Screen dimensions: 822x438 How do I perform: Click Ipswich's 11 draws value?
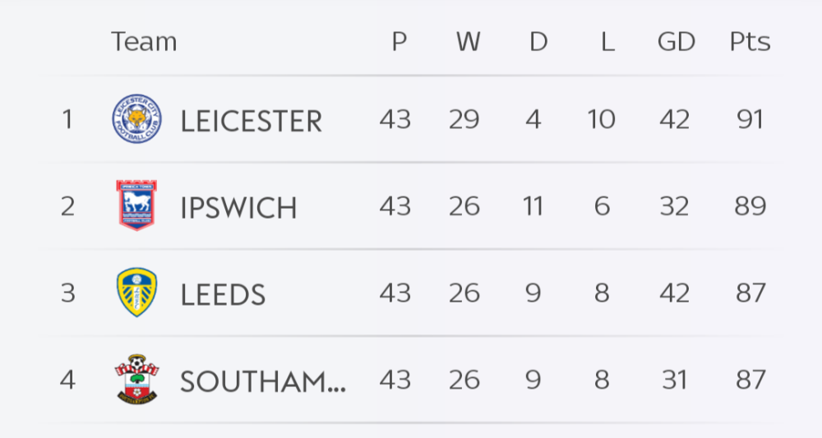(x=533, y=206)
